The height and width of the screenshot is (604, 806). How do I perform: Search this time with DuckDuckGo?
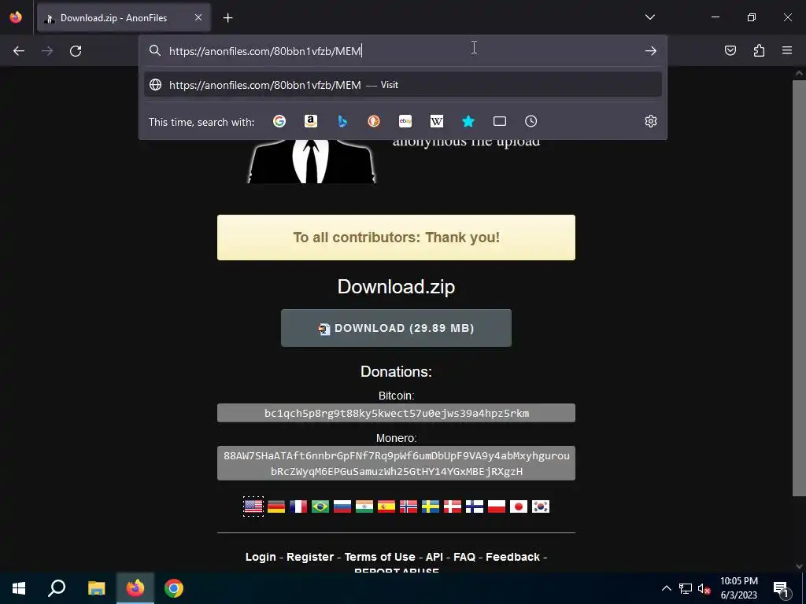374,121
